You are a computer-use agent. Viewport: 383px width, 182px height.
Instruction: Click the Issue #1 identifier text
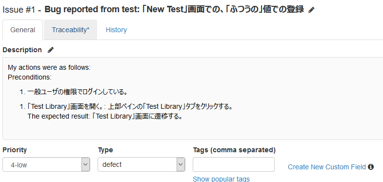click(19, 10)
